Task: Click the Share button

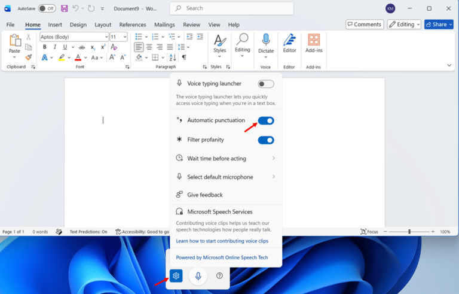Action: point(439,25)
